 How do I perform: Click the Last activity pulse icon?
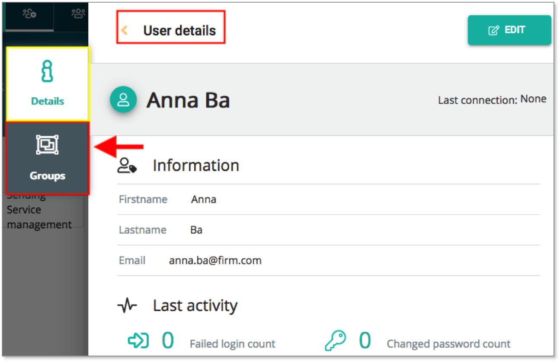click(x=127, y=306)
